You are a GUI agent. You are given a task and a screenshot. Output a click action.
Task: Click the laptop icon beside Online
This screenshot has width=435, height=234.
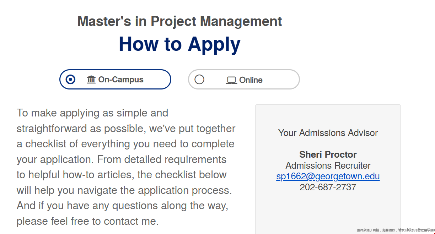pyautogui.click(x=231, y=80)
